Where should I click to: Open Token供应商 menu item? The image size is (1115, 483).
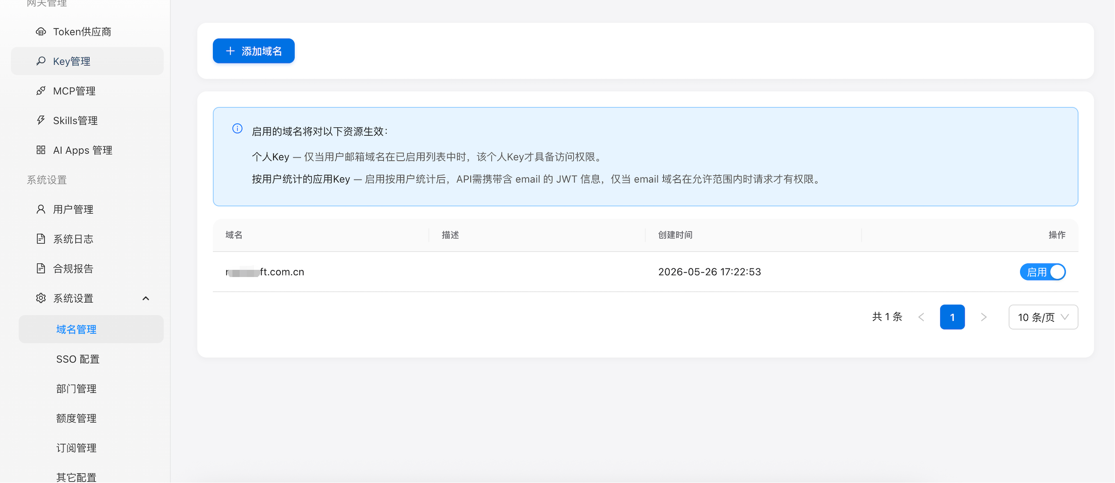(87, 32)
